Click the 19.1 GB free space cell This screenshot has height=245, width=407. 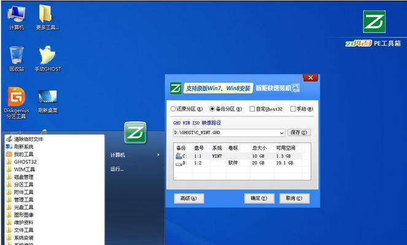tap(284, 163)
